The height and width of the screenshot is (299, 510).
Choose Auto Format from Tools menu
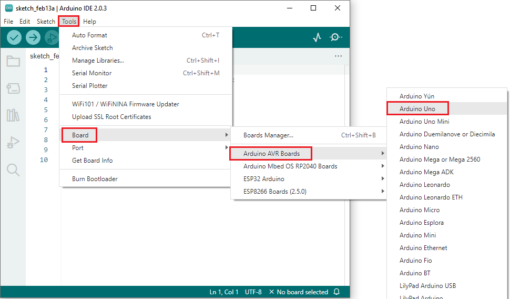[146, 35]
